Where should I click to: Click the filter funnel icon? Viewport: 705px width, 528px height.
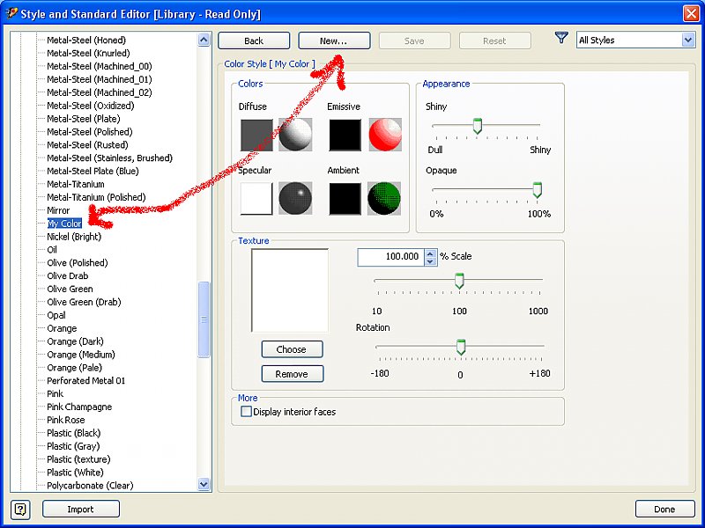click(x=561, y=39)
